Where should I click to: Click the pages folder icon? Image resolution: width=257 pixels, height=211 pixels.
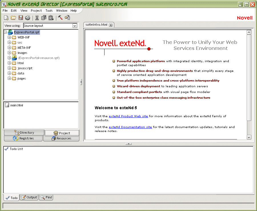pyautogui.click(x=14, y=79)
